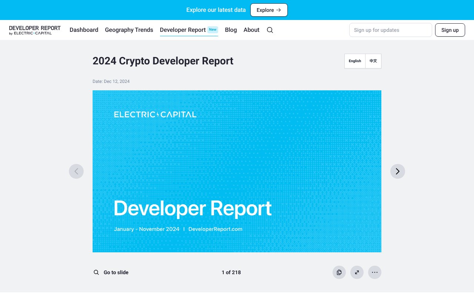Advance carousel with the right chevron
The height and width of the screenshot is (296, 474).
[x=398, y=171]
